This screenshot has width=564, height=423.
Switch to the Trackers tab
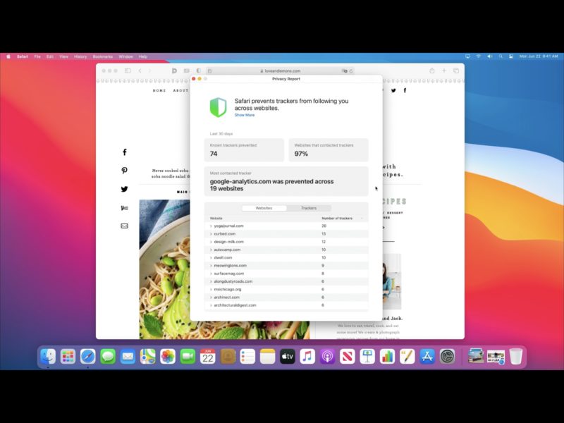coord(309,208)
